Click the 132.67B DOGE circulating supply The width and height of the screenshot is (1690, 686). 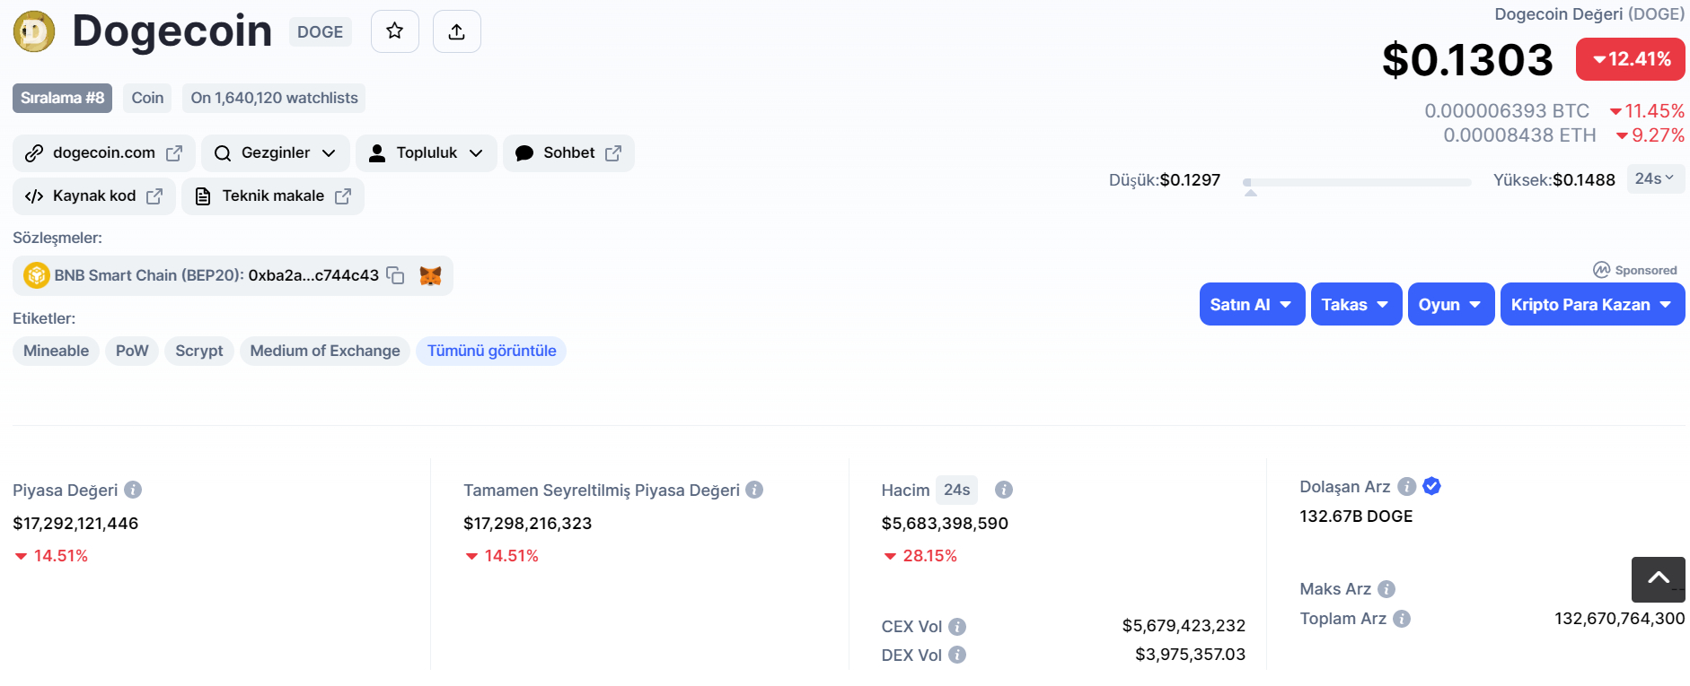tap(1356, 517)
